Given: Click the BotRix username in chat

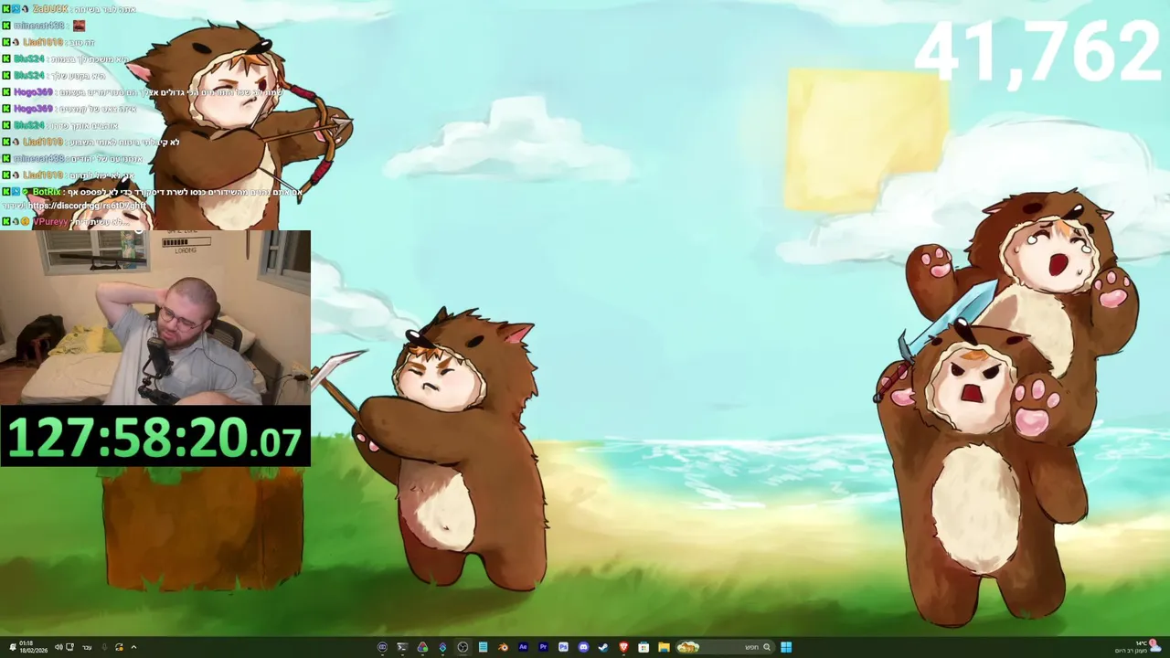Looking at the screenshot, I should 46,192.
